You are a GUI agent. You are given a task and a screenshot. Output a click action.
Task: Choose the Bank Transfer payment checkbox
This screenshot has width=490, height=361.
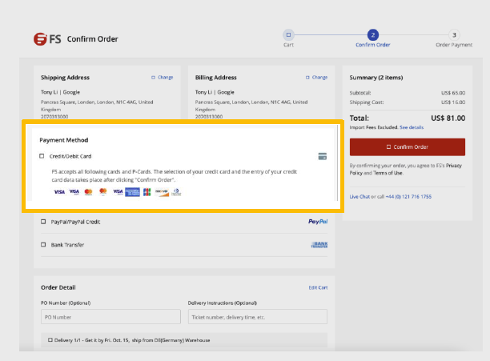[x=44, y=245]
